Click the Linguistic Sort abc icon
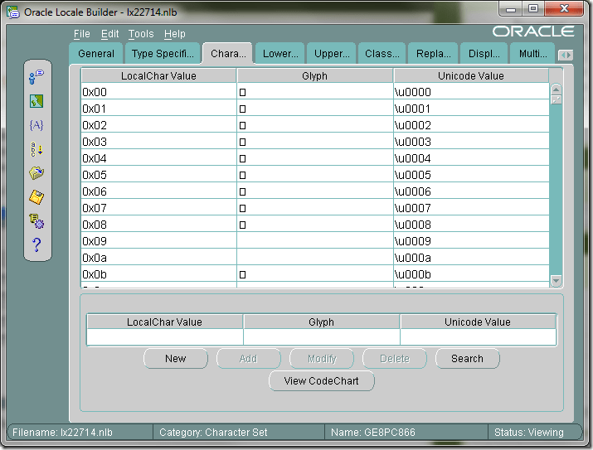The width and height of the screenshot is (593, 450). point(36,150)
